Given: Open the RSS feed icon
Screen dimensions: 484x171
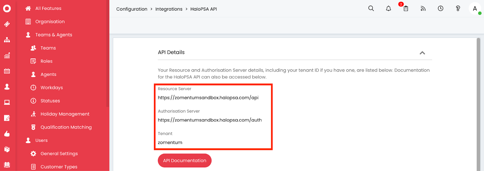Looking at the screenshot, I should pyautogui.click(x=423, y=8).
